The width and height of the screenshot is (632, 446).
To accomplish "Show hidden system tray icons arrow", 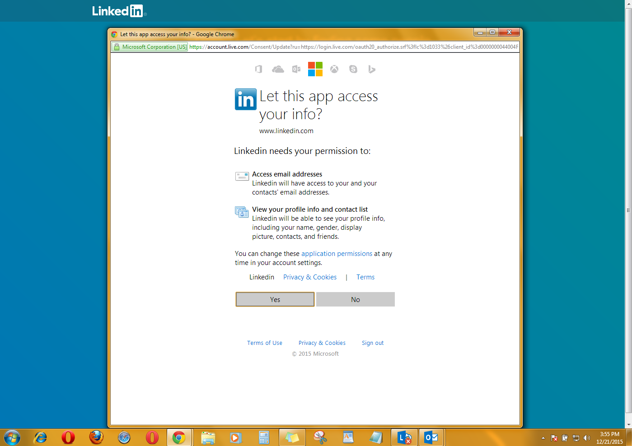I will (x=543, y=438).
